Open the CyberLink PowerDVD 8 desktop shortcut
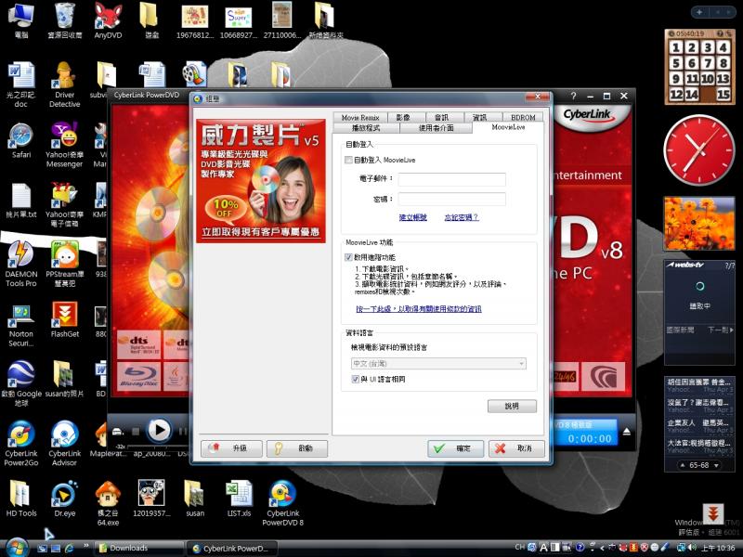Image resolution: width=743 pixels, height=557 pixels. [x=282, y=494]
